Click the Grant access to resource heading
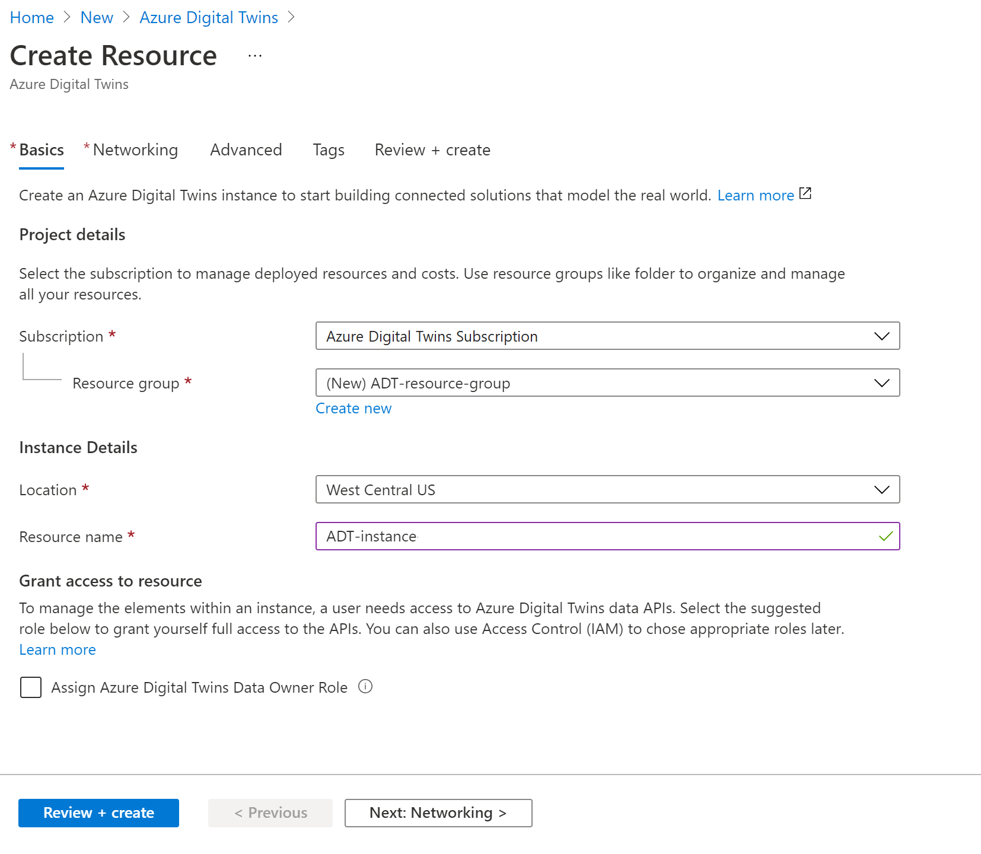This screenshot has width=981, height=854. tap(110, 581)
